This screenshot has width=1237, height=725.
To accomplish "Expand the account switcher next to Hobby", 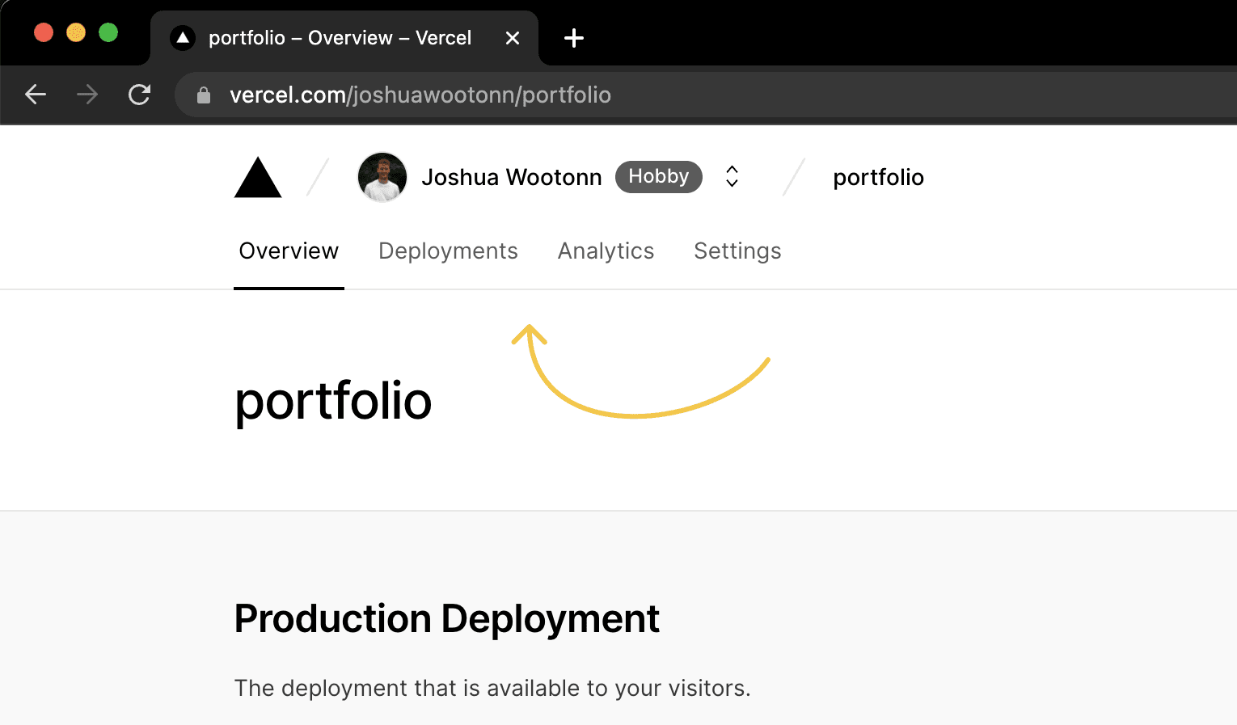I will pos(731,176).
